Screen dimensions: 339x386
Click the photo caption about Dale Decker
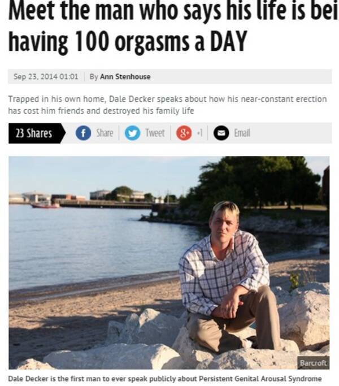pyautogui.click(x=165, y=378)
